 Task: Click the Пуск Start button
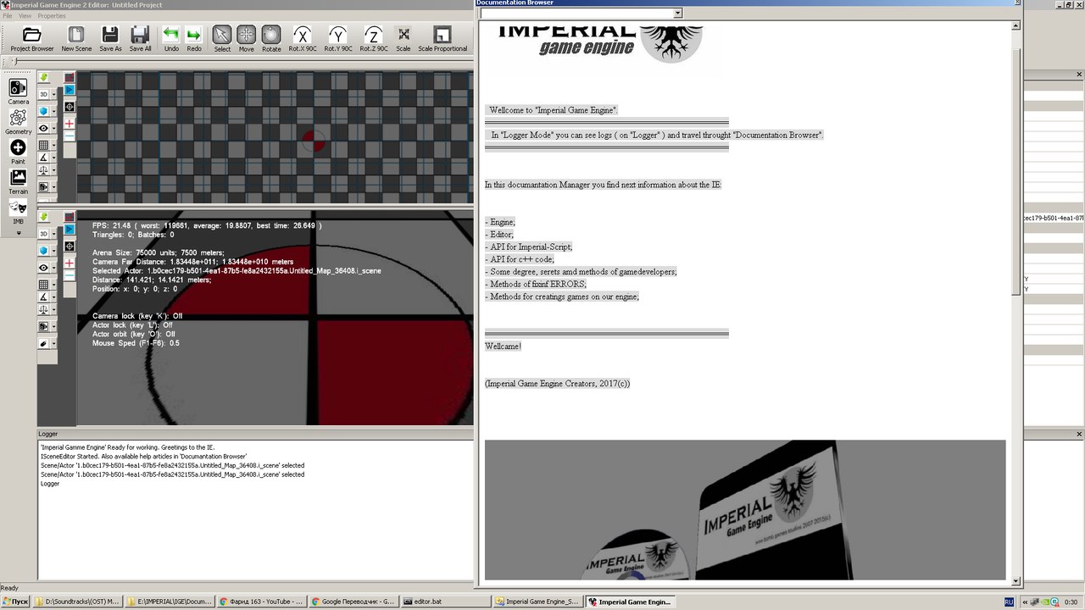(x=15, y=602)
